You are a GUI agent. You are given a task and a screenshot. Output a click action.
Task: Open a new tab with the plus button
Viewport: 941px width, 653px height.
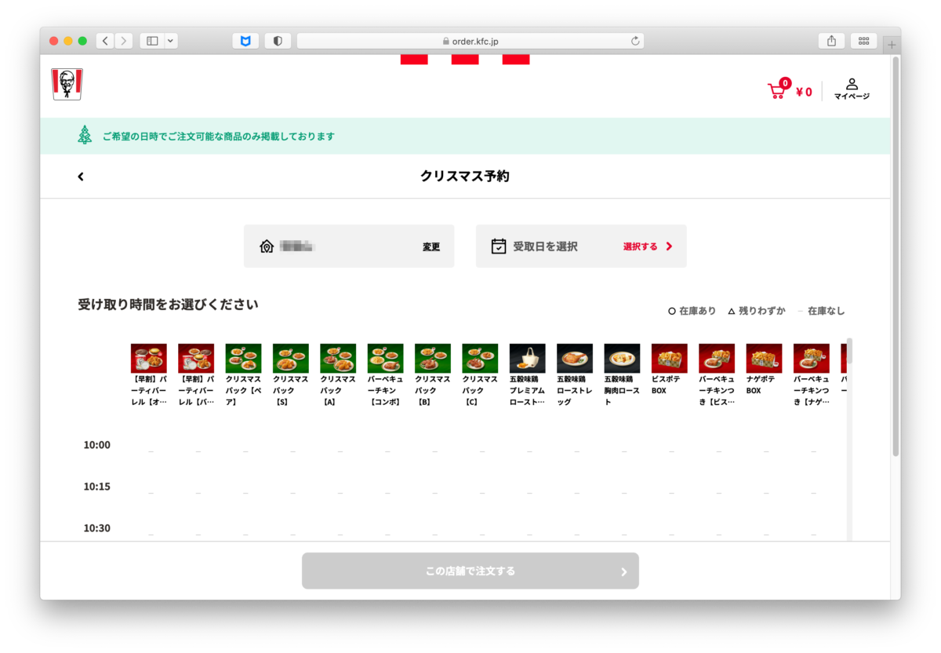point(892,44)
